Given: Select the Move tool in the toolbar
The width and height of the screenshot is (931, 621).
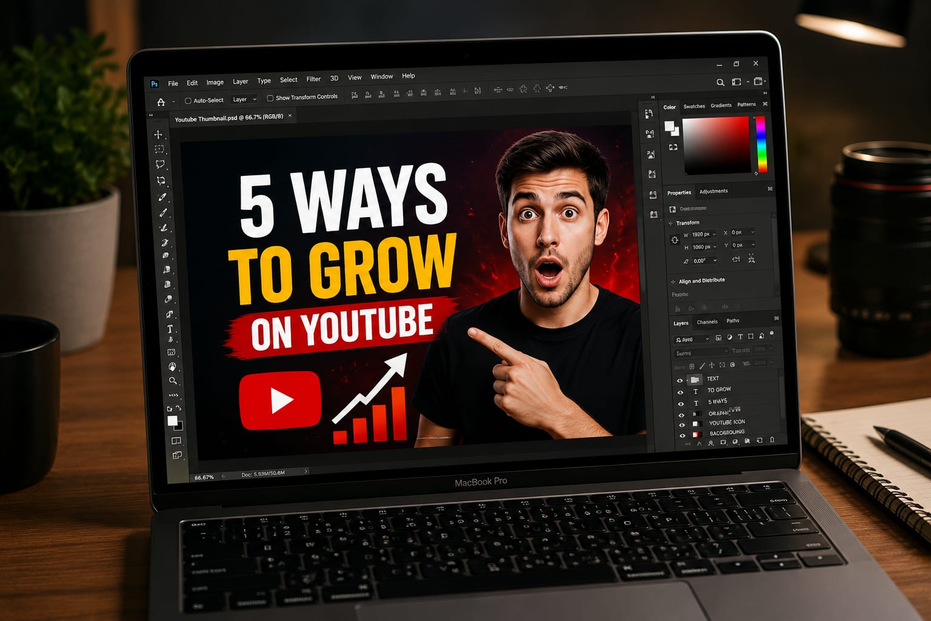Looking at the screenshot, I should [x=158, y=134].
